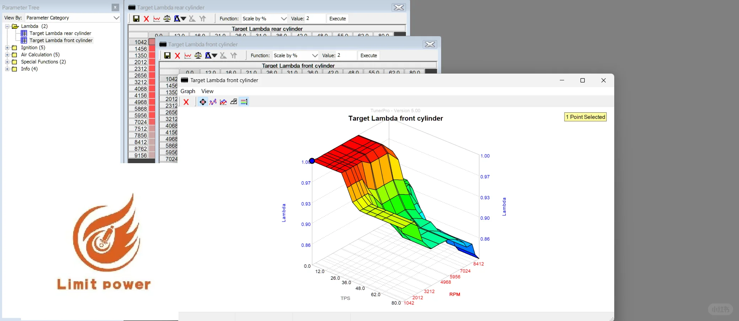Click the red X icon in graph toolbar

(186, 102)
